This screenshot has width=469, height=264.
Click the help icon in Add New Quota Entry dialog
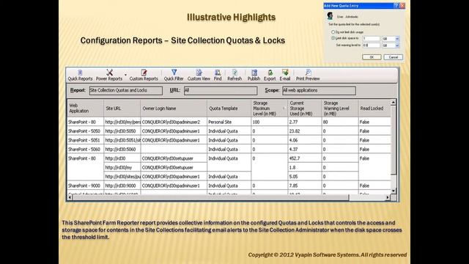pyautogui.click(x=396, y=6)
